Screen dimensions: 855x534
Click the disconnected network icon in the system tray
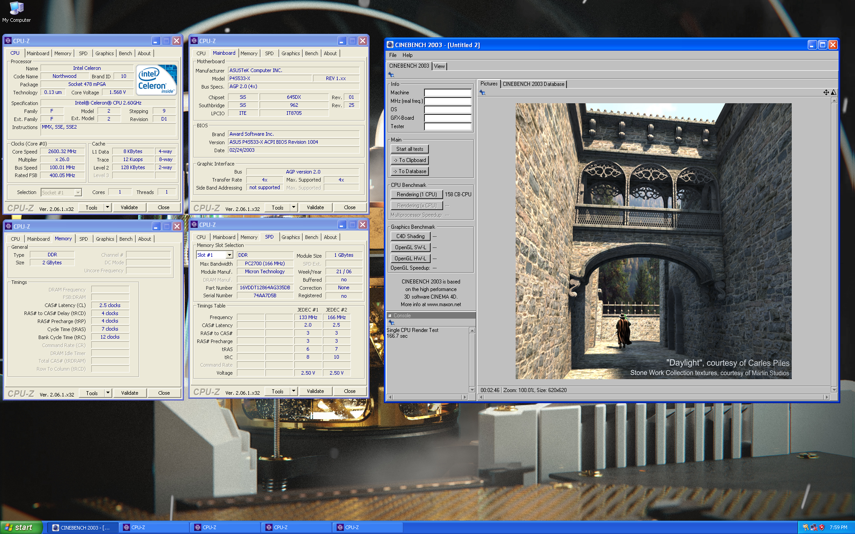(814, 527)
